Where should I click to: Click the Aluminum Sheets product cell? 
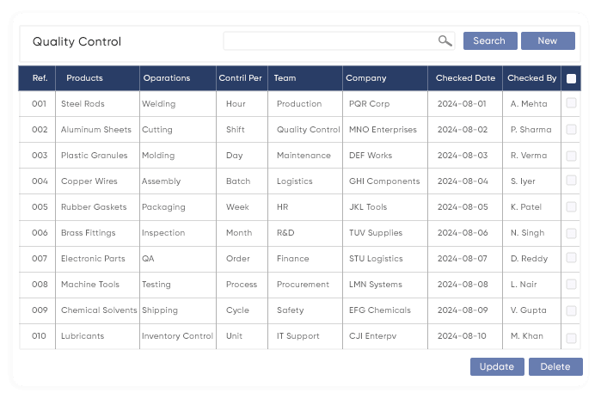coord(95,130)
